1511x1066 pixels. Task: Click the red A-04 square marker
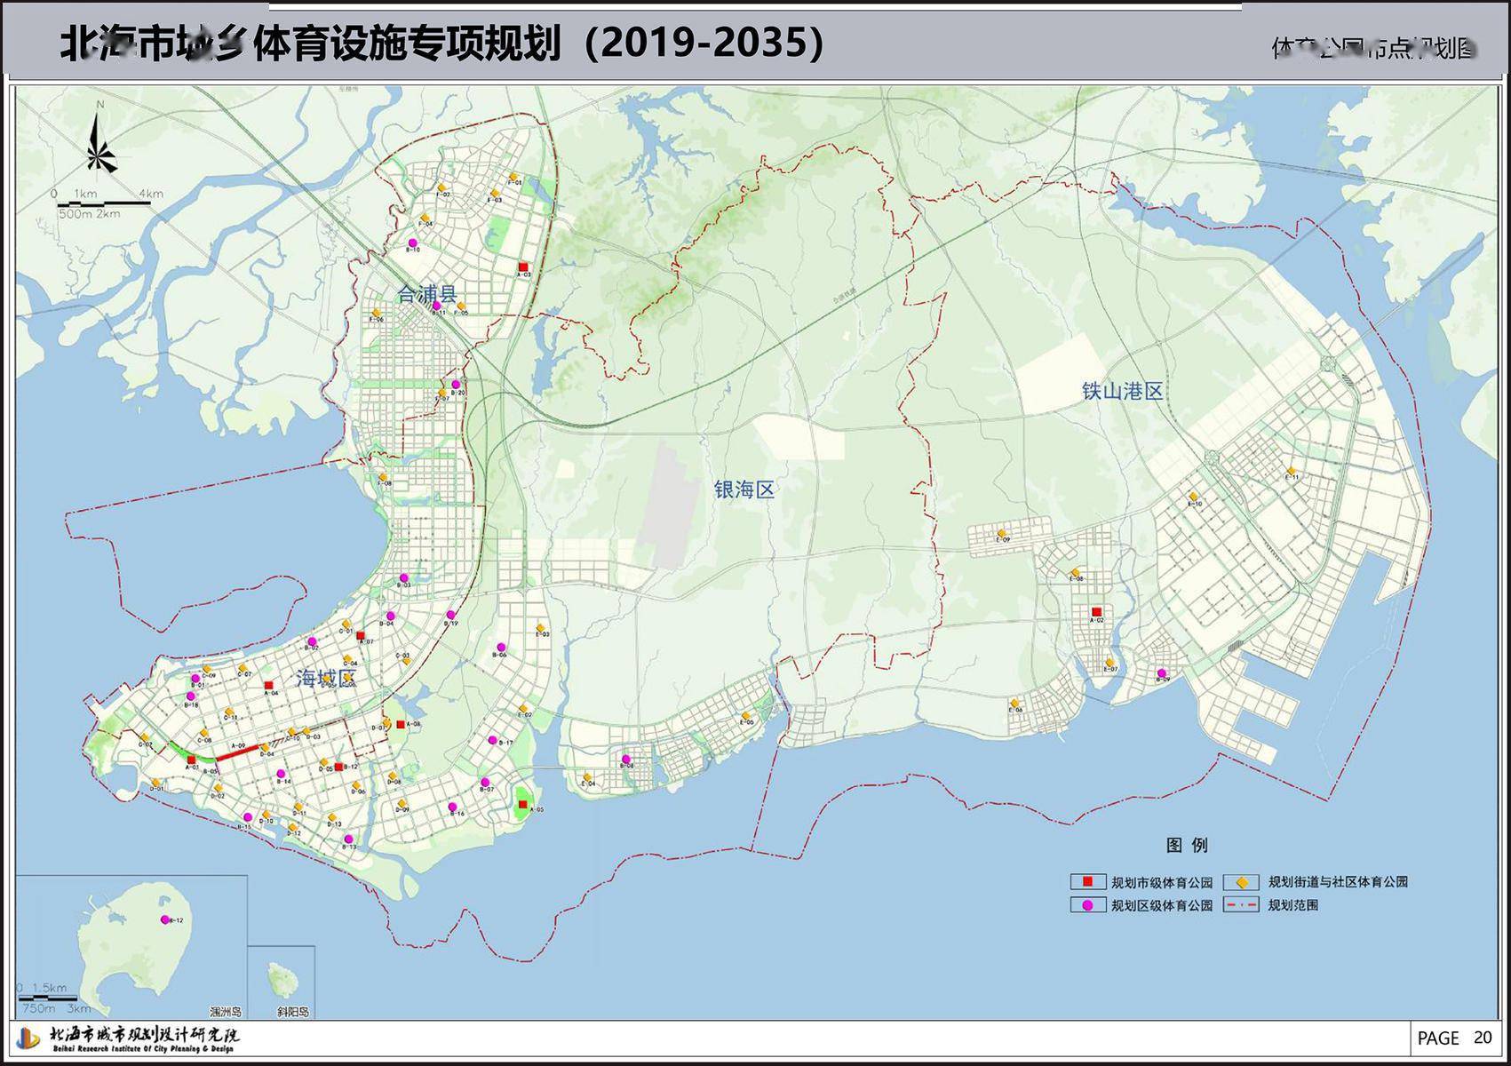tap(268, 685)
